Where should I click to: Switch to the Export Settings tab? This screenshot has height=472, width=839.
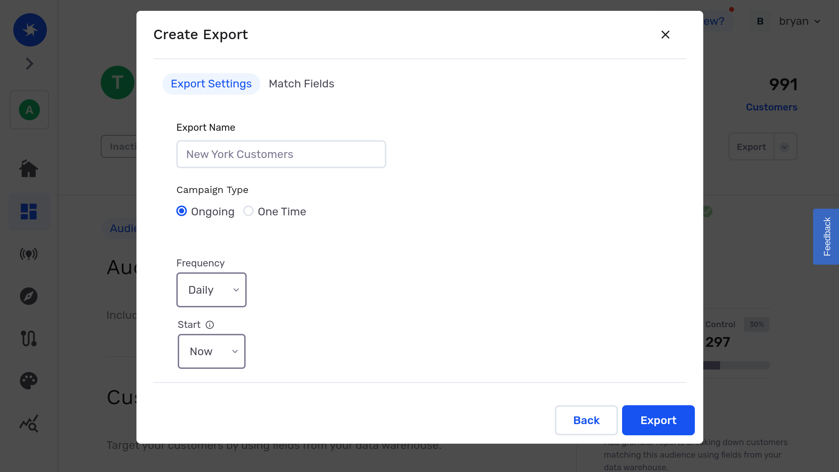pyautogui.click(x=211, y=84)
